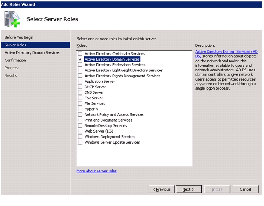Jump to the Confirmation step
This screenshot has width=264, height=206.
pos(15,60)
